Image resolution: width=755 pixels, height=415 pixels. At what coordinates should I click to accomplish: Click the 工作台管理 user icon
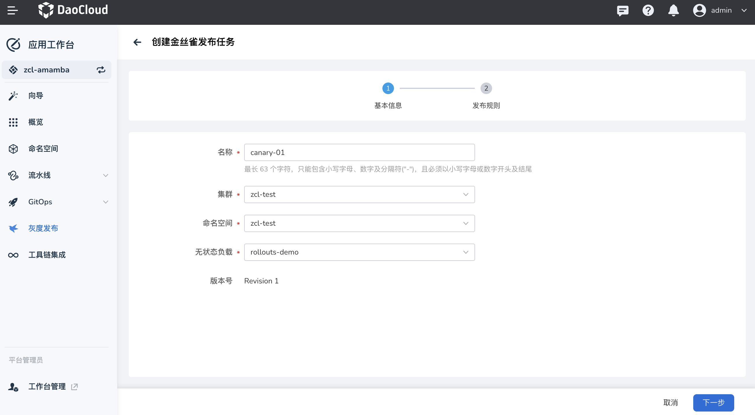tap(13, 387)
